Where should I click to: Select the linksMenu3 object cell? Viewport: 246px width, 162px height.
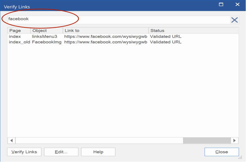pos(45,37)
